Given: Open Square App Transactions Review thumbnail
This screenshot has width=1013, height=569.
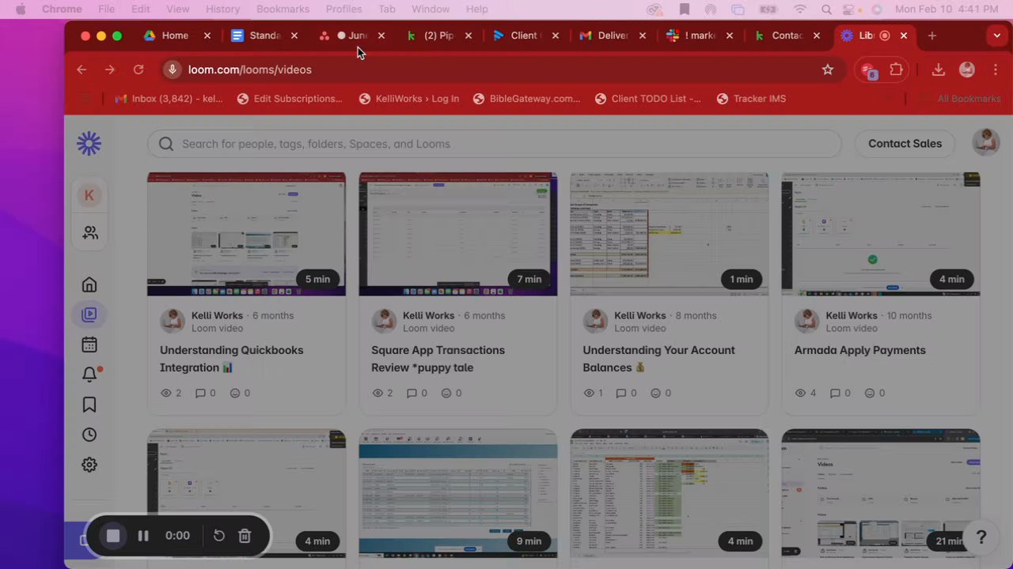Looking at the screenshot, I should (458, 234).
